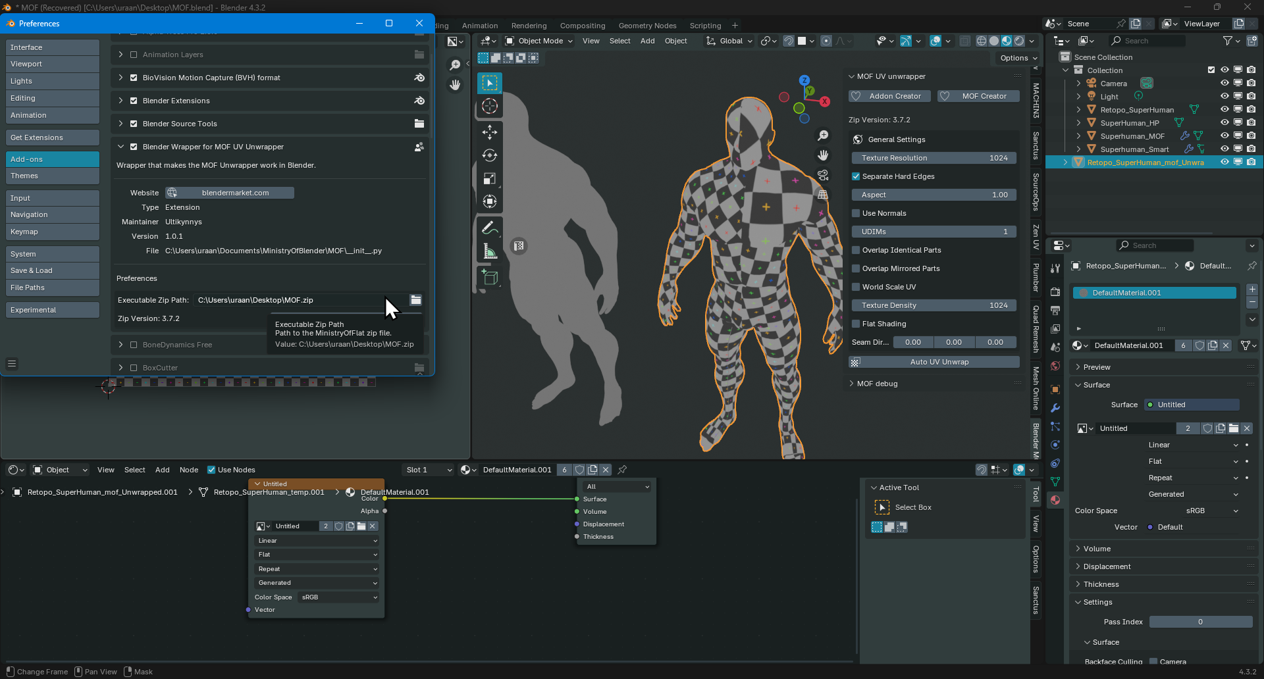Select the Annotate tool

tap(489, 228)
